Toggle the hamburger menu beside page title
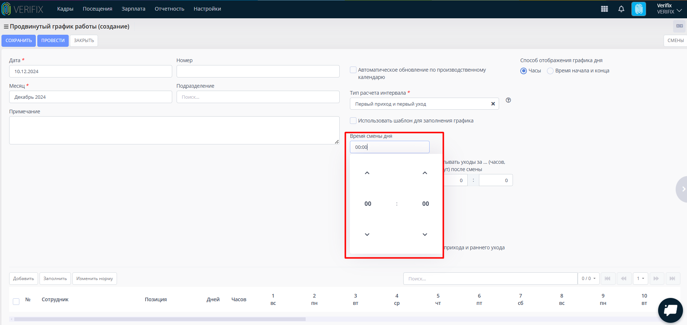This screenshot has width=687, height=325. coord(6,27)
